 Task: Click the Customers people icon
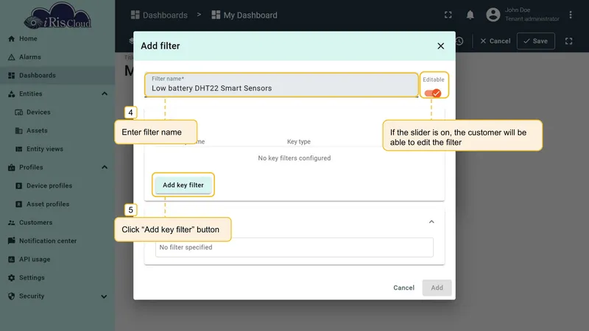click(x=11, y=223)
